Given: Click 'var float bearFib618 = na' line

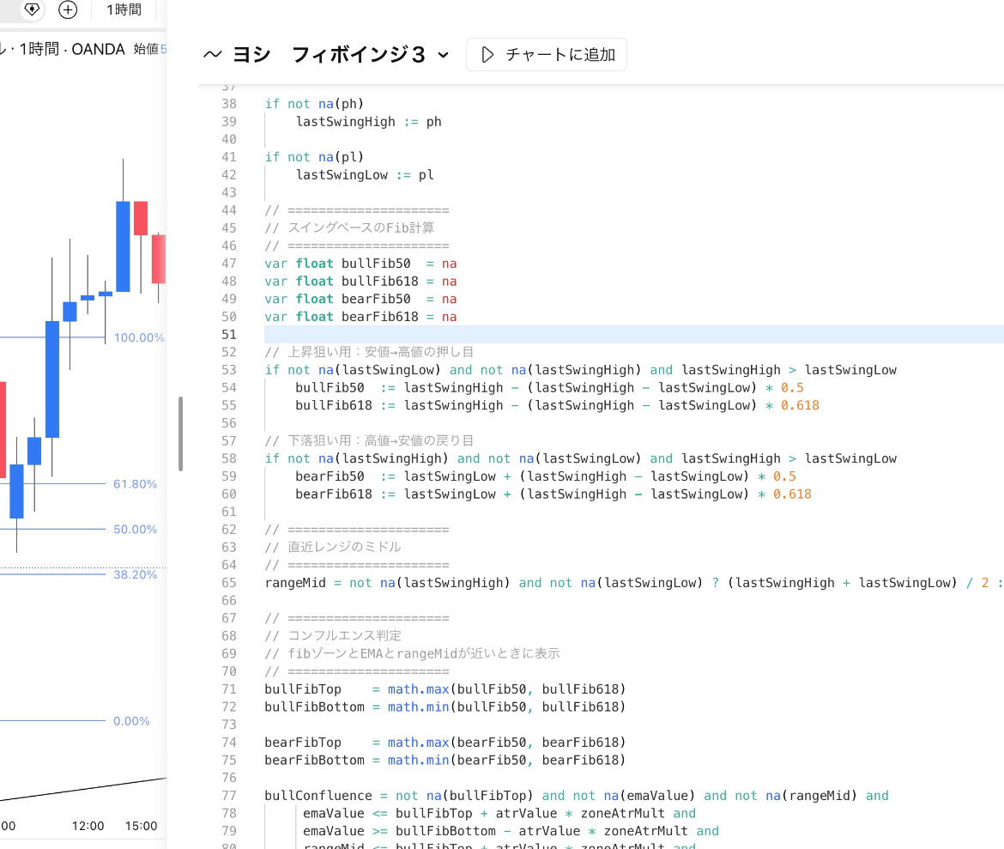Looking at the screenshot, I should pyautogui.click(x=360, y=317).
